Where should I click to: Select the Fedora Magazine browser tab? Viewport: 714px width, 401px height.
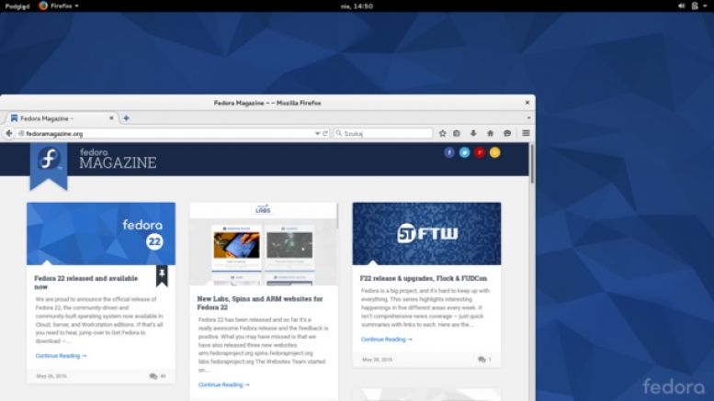point(62,118)
